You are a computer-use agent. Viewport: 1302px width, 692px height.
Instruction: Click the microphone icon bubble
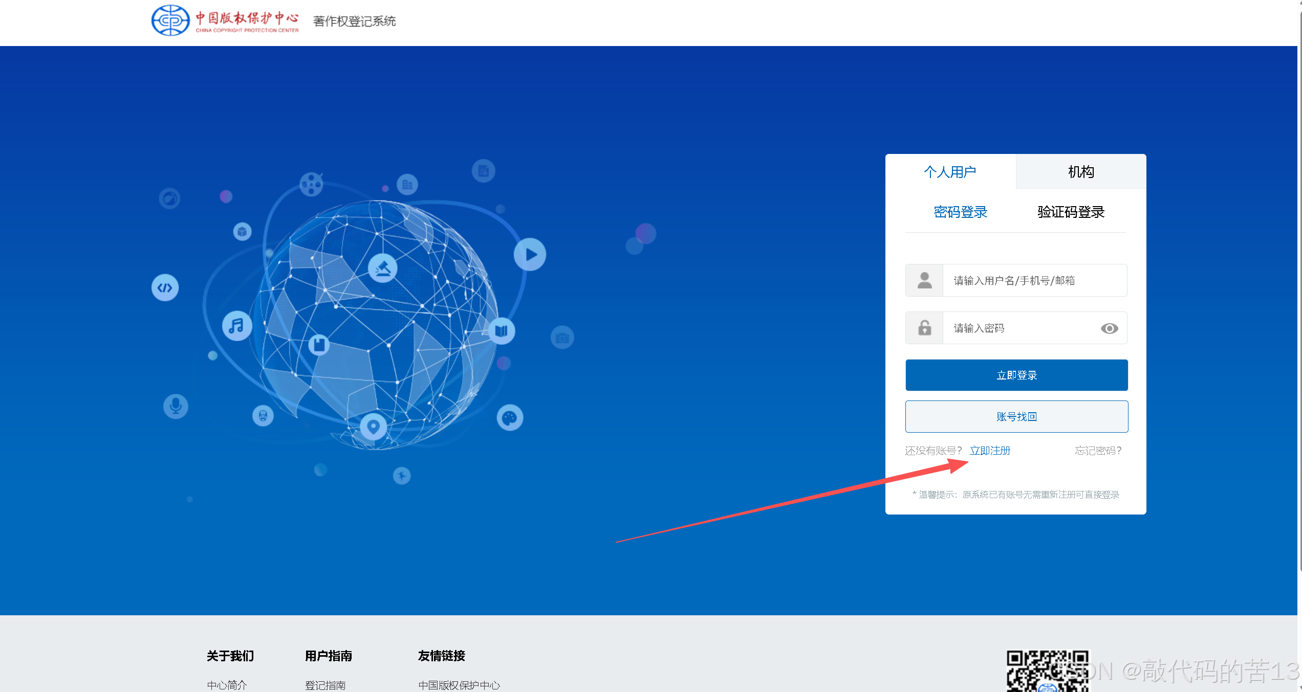(176, 406)
